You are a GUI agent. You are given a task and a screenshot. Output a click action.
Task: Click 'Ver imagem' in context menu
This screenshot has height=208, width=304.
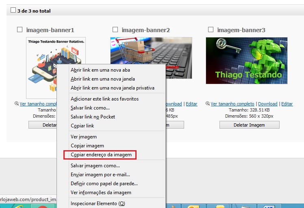[x=84, y=137]
